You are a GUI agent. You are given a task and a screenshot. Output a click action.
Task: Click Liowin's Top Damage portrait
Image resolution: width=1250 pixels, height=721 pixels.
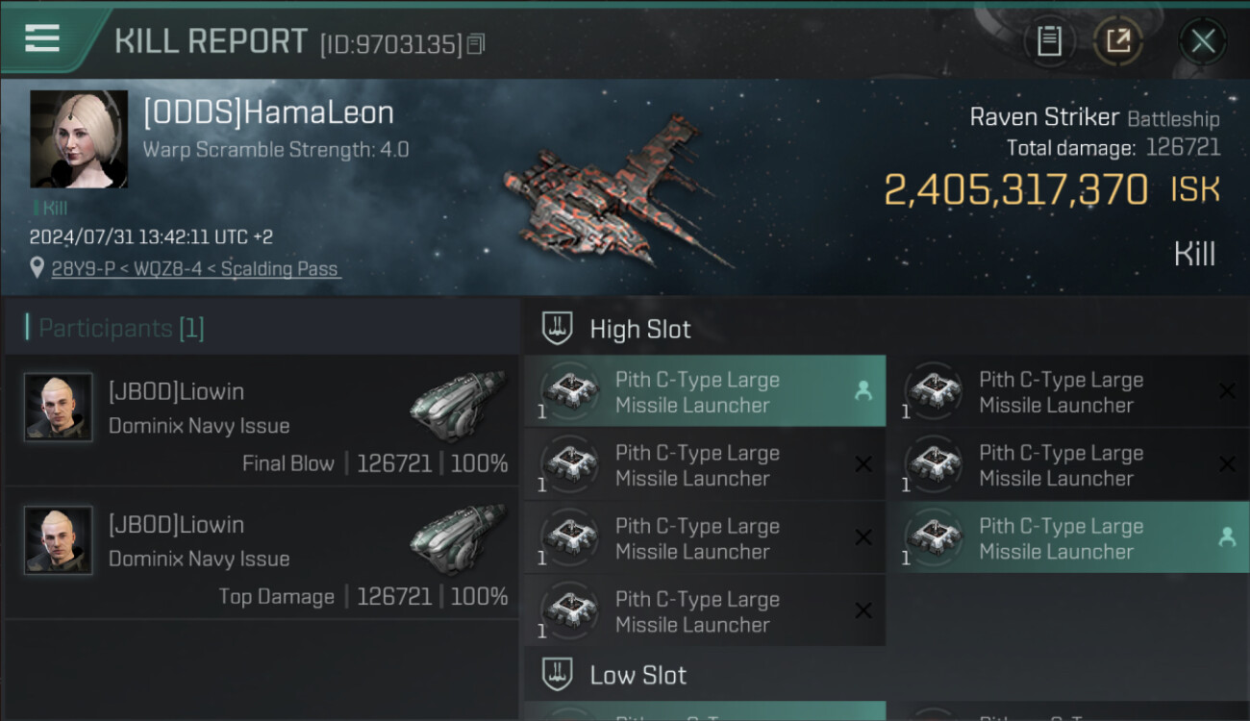(x=59, y=540)
